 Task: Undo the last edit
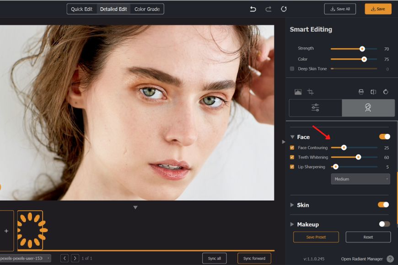[253, 9]
